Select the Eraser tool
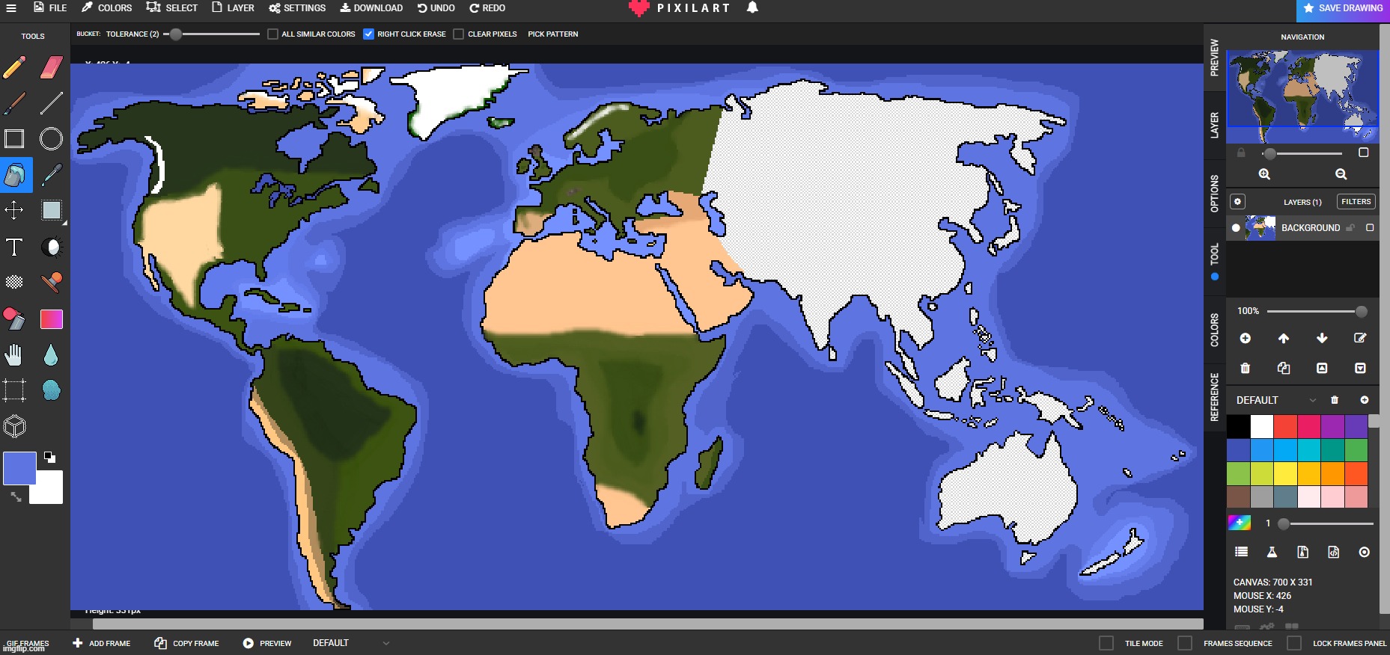The height and width of the screenshot is (655, 1390). [51, 68]
